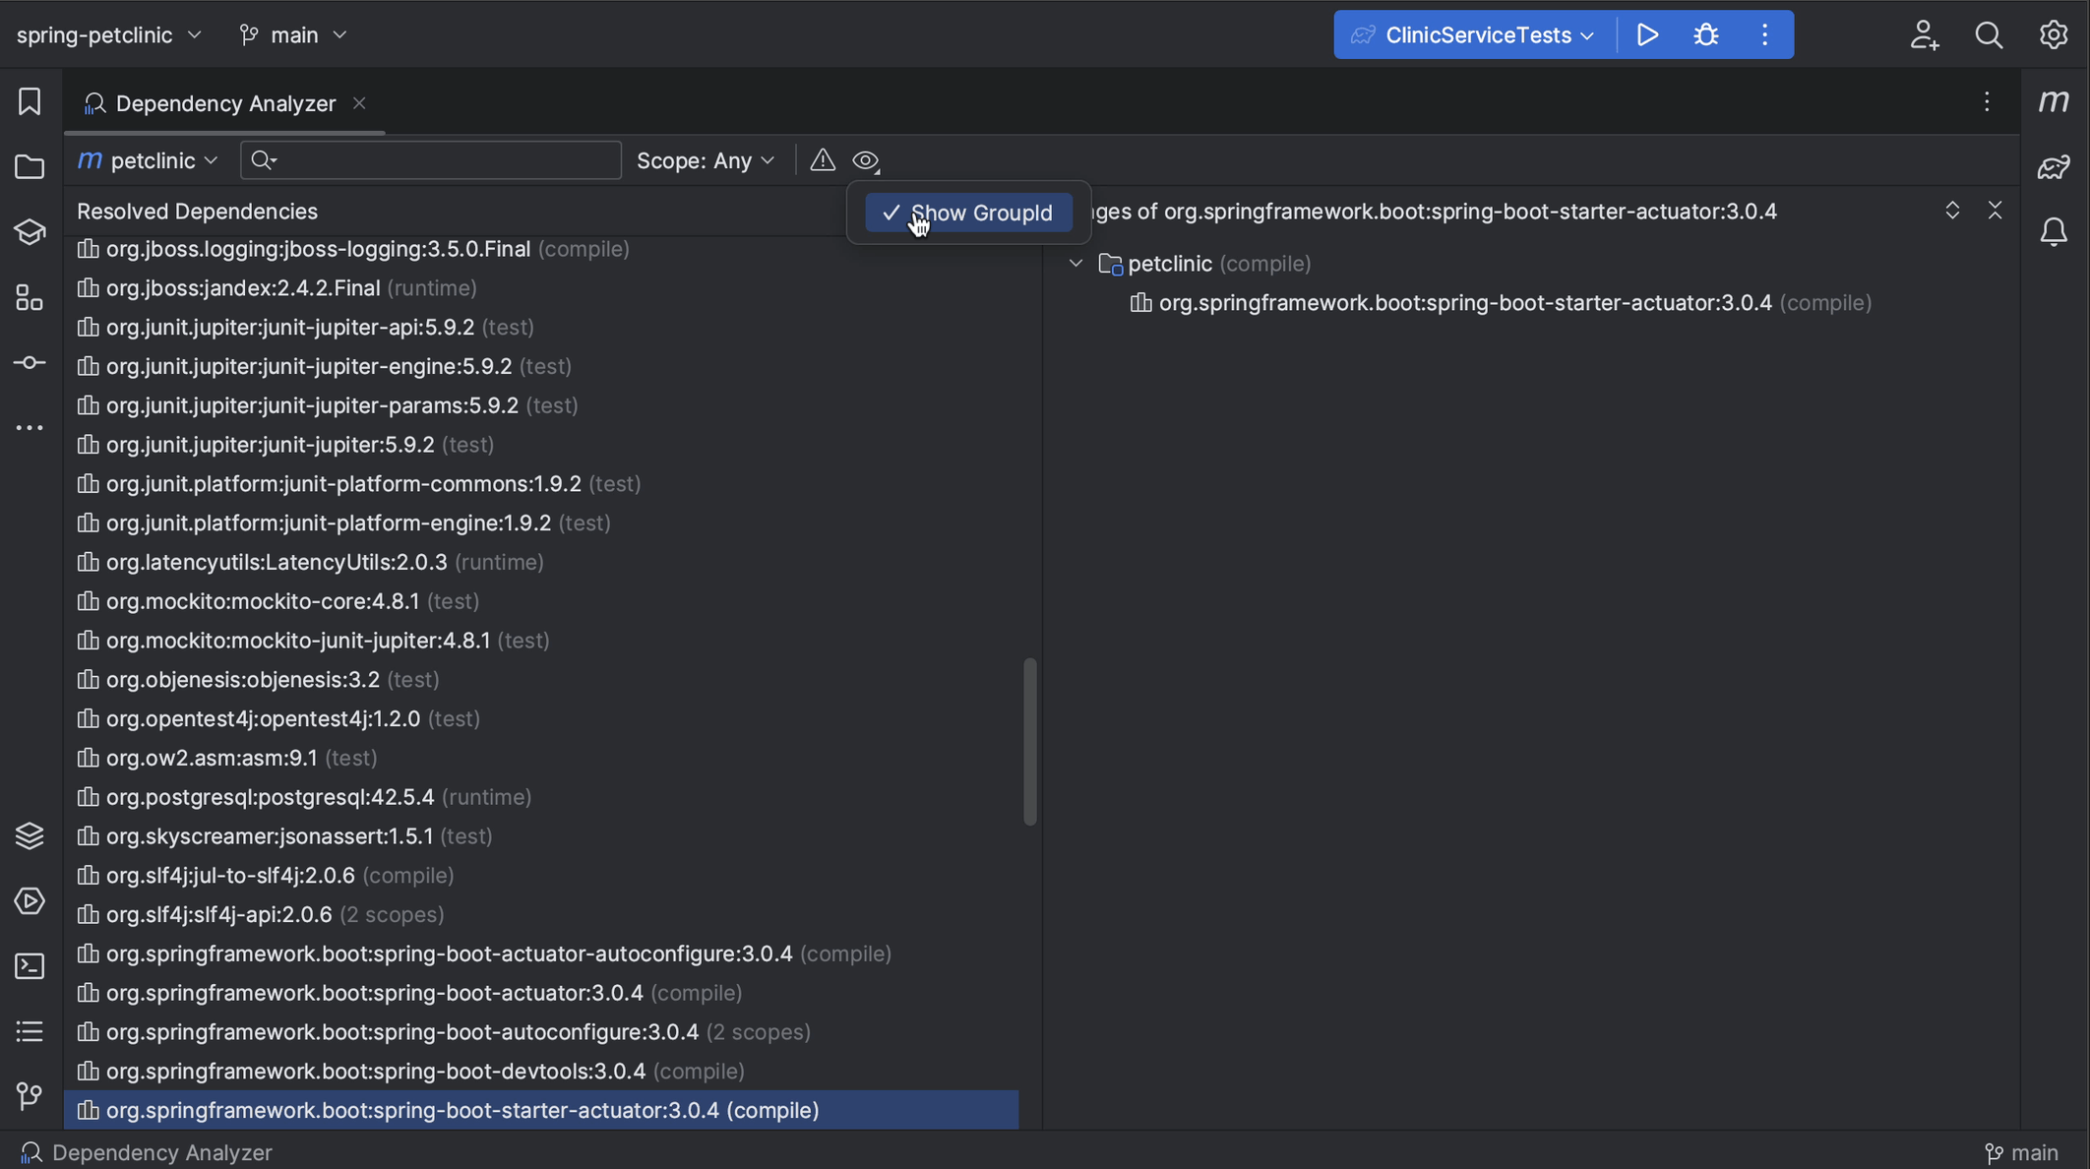Open the Scope: Any dropdown

(x=706, y=159)
